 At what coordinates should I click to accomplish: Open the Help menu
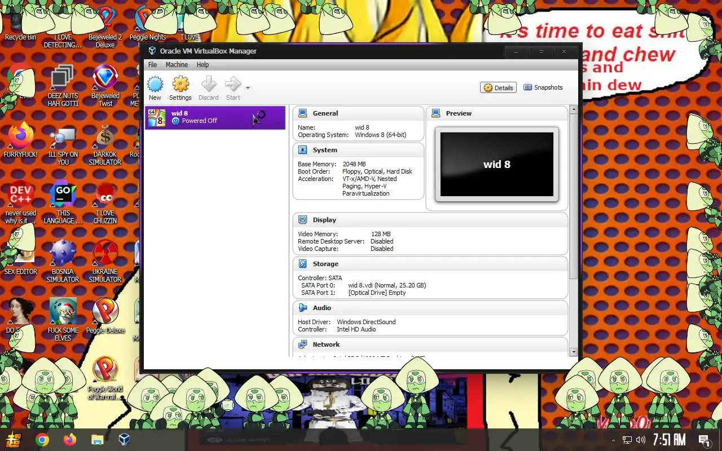tap(202, 65)
